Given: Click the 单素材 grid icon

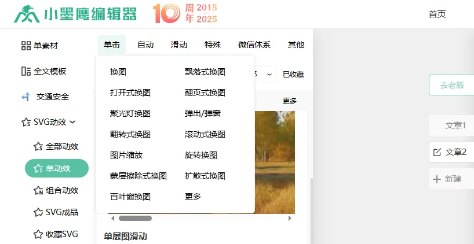Looking at the screenshot, I should pyautogui.click(x=26, y=46).
